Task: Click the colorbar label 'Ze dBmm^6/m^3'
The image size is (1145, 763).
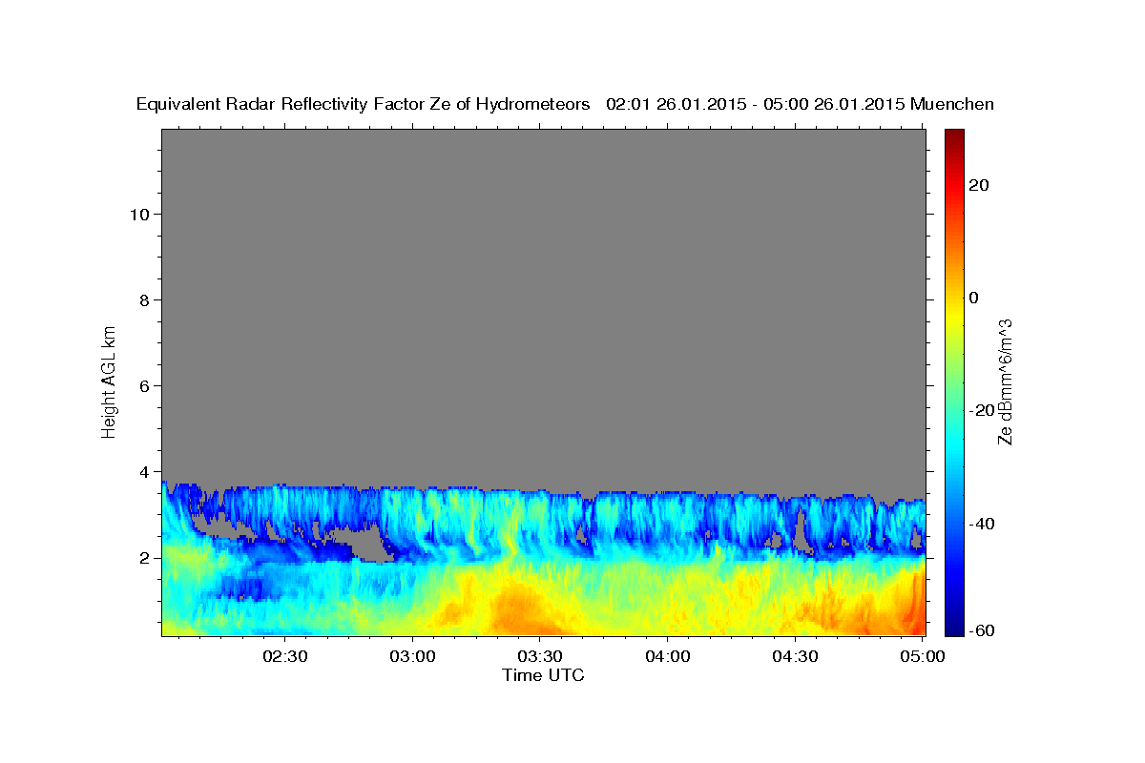Action: (x=1005, y=381)
